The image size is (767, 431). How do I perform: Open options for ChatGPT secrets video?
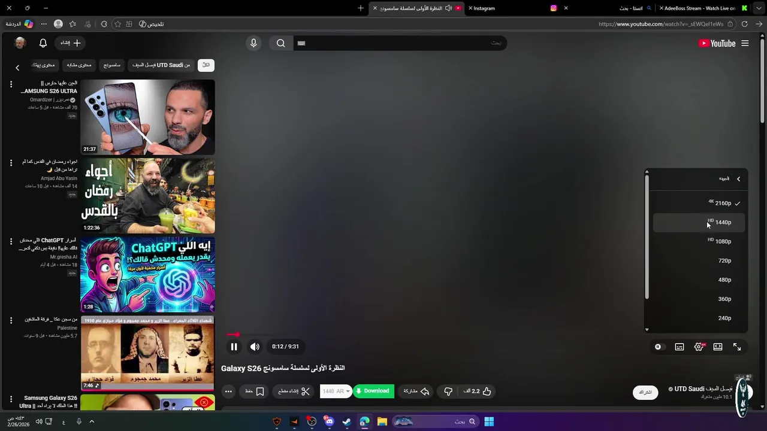click(11, 241)
